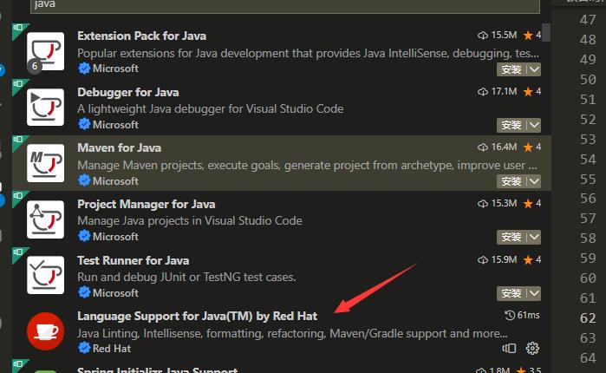
Task: Select the Maven for Java title
Action: [x=119, y=147]
